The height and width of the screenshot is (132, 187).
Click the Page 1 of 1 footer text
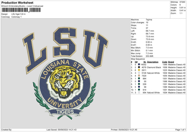tap(180, 130)
